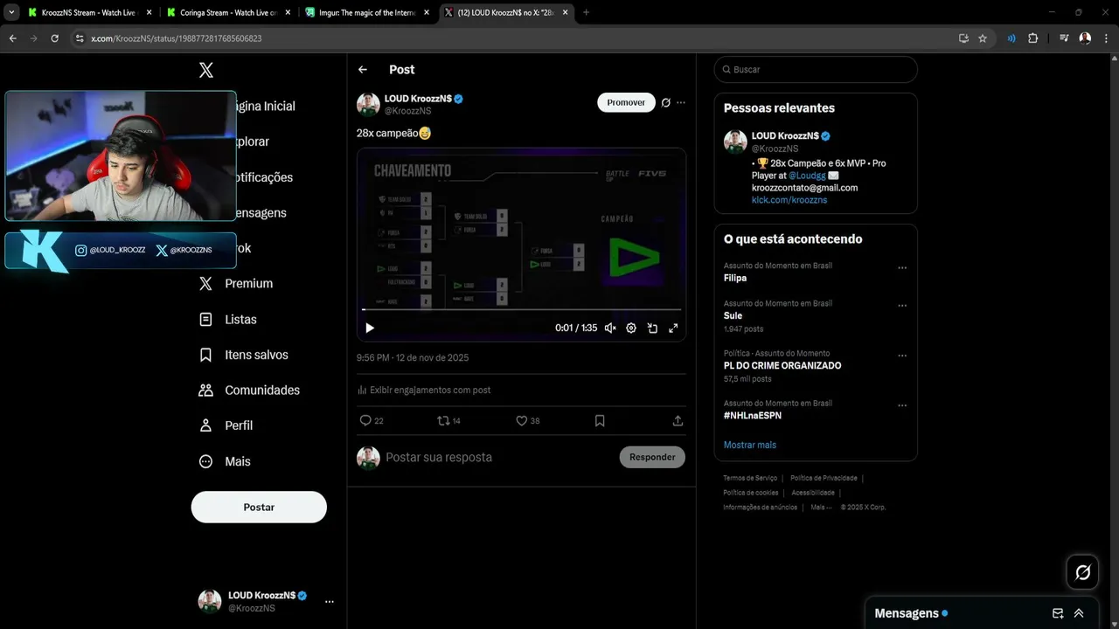Open more options for Filipa trend
The image size is (1119, 629).
coord(902,267)
